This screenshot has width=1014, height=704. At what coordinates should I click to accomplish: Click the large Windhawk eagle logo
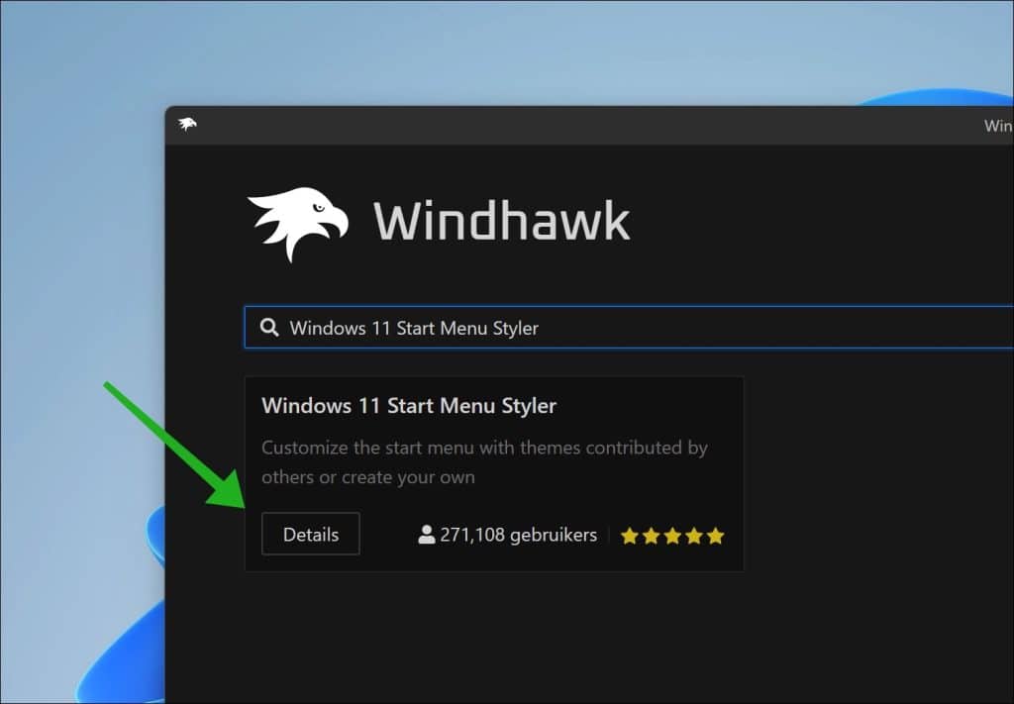(x=297, y=223)
